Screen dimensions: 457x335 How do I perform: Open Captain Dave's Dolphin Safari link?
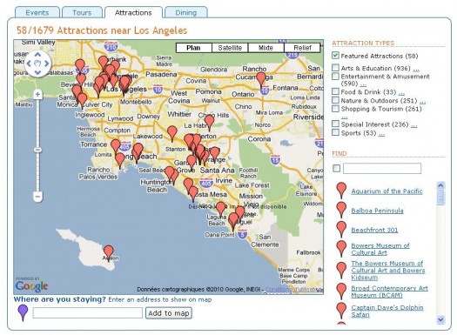(387, 311)
